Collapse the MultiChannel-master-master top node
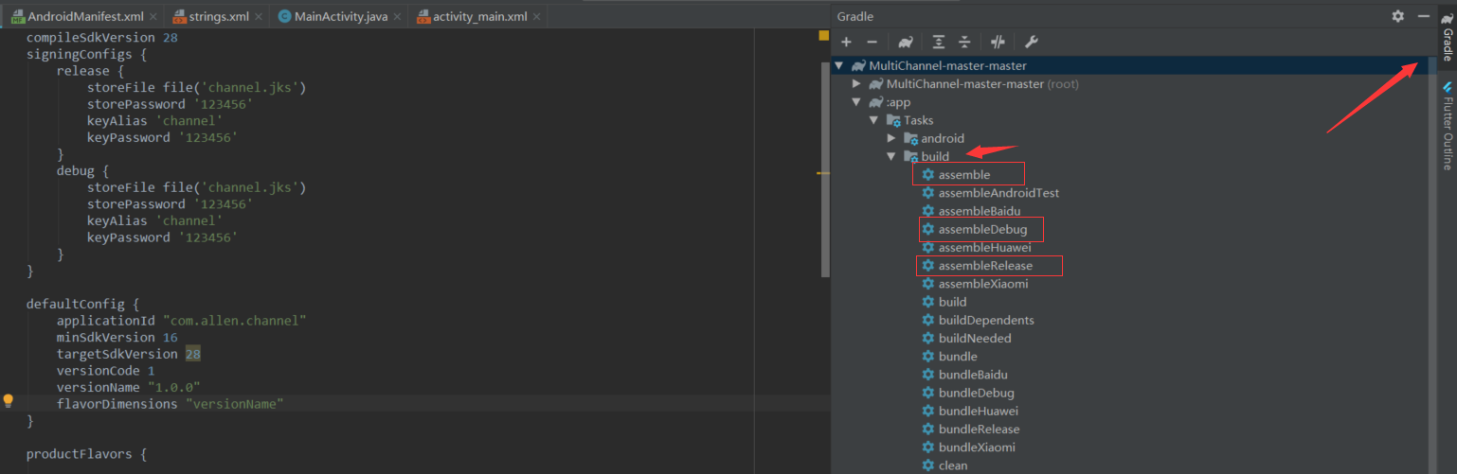This screenshot has width=1457, height=474. pos(838,65)
